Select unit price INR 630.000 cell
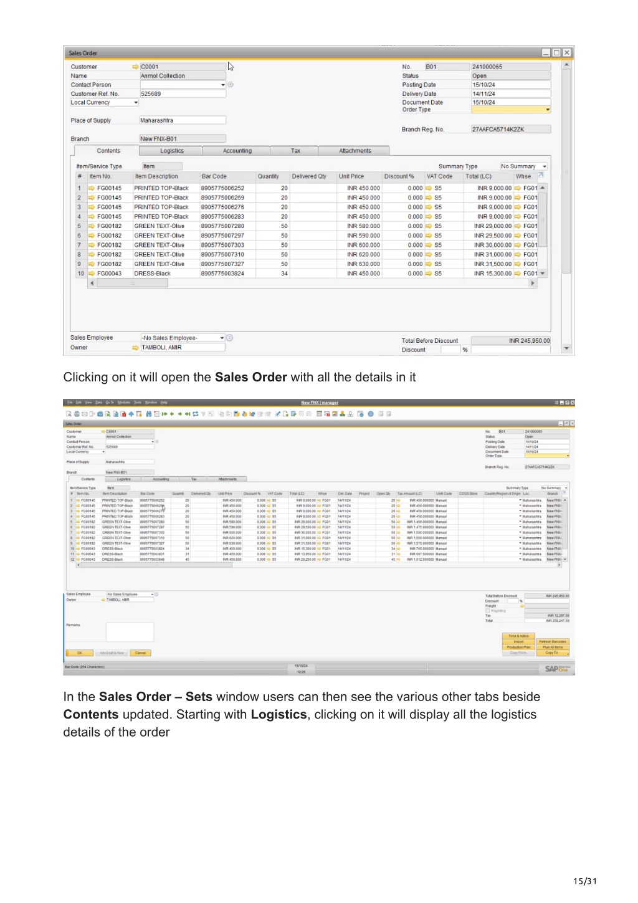This screenshot has width=638, height=903. [x=359, y=264]
